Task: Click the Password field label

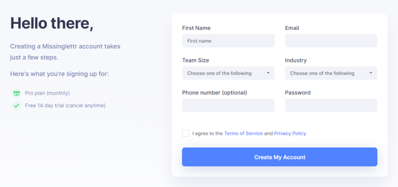Action: coord(298,93)
